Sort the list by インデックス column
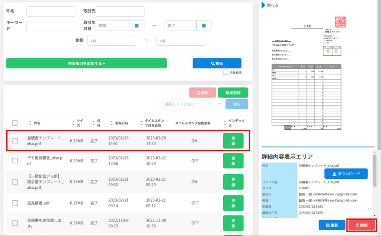This screenshot has width=381, height=236. (225, 123)
